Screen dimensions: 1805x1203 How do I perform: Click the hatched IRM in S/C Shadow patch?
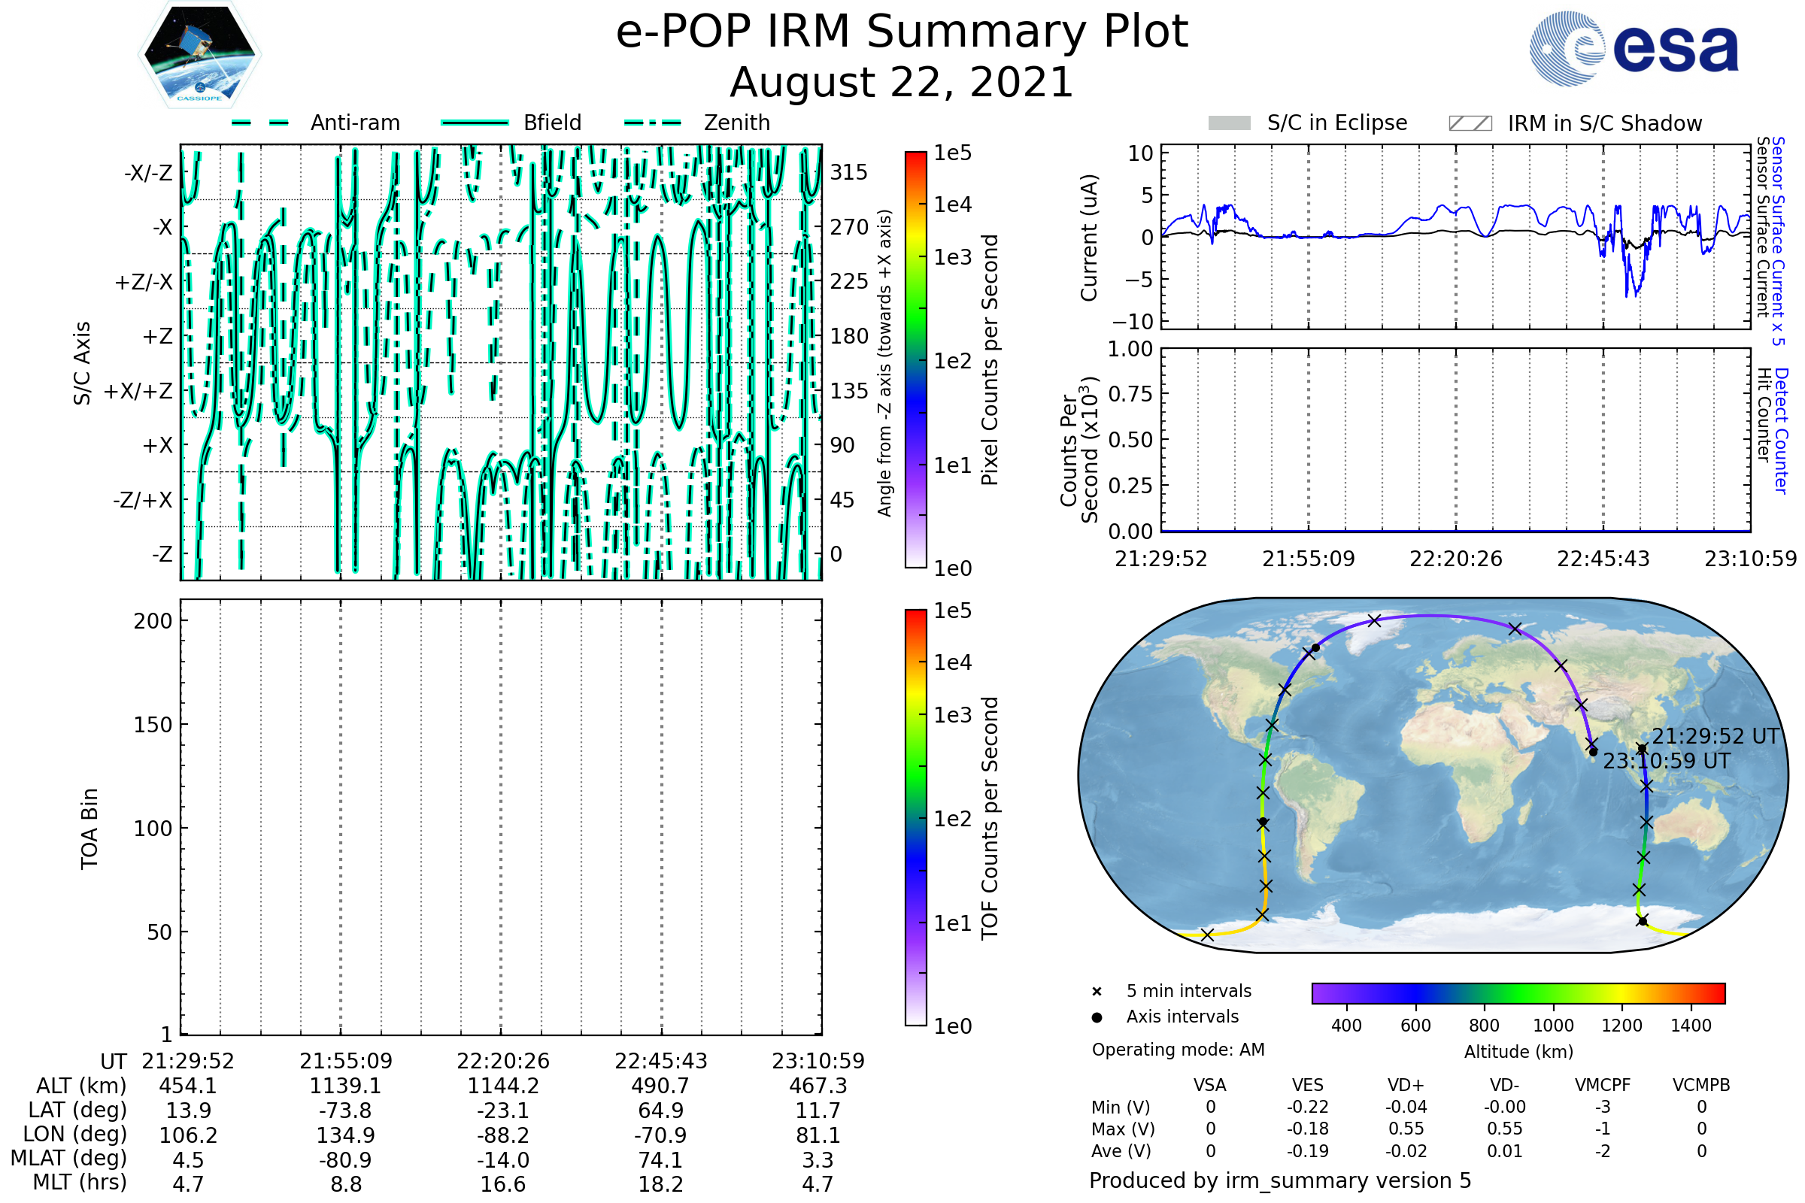point(1470,123)
